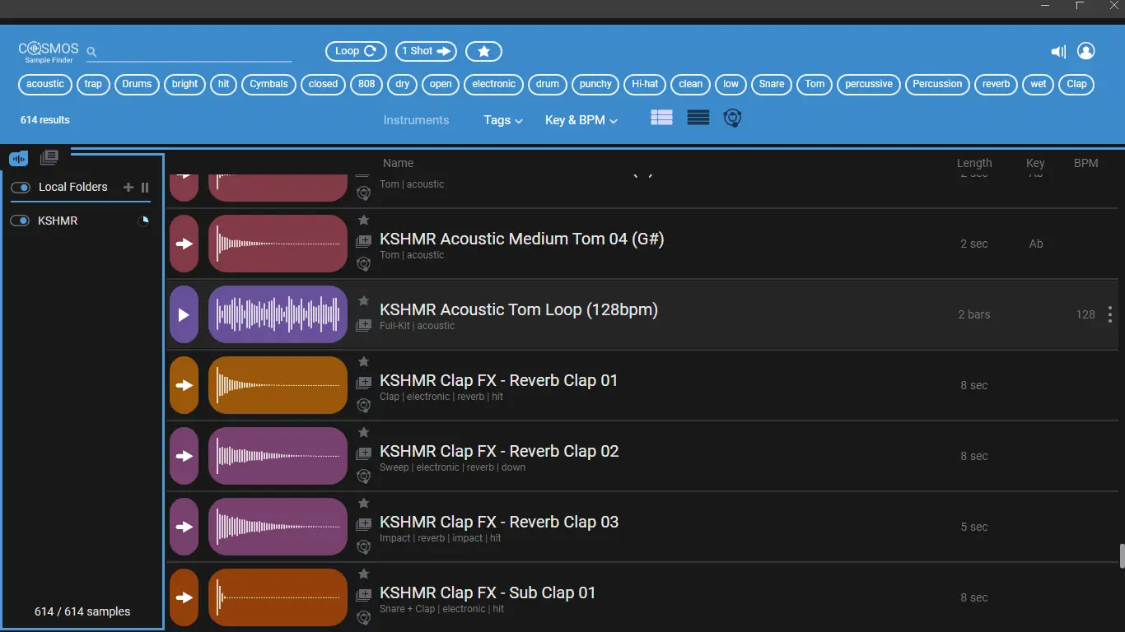Filter by the 1 Shot sample type
Viewport: 1125px width, 632px height.
[426, 51]
